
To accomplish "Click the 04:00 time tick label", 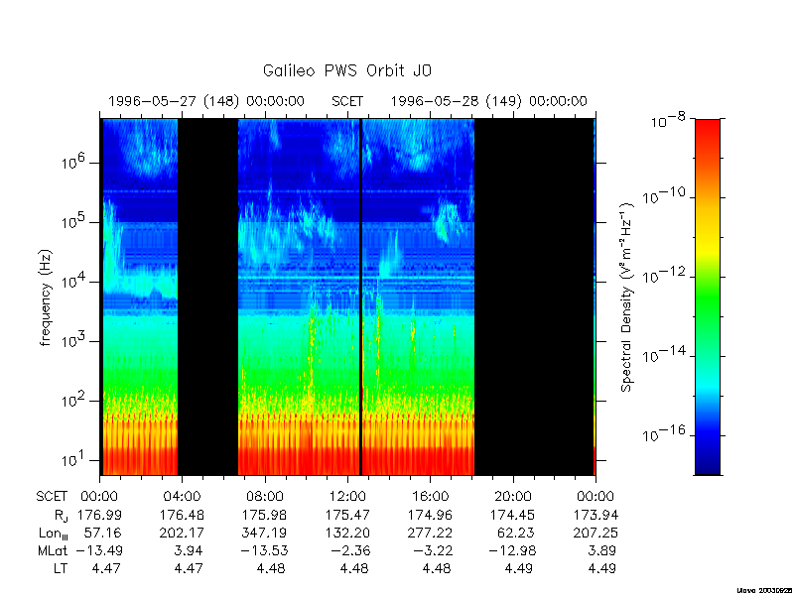I will tap(182, 497).
